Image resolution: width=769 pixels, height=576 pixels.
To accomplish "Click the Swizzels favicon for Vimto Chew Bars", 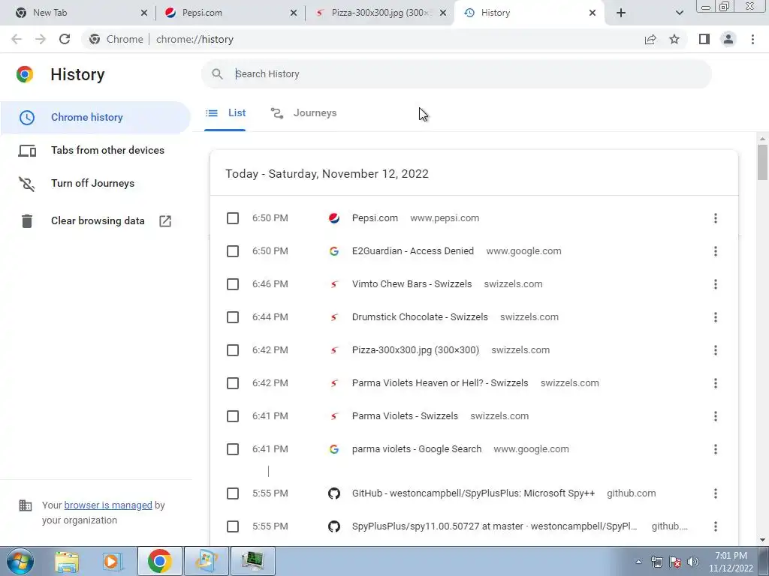I will coord(334,284).
